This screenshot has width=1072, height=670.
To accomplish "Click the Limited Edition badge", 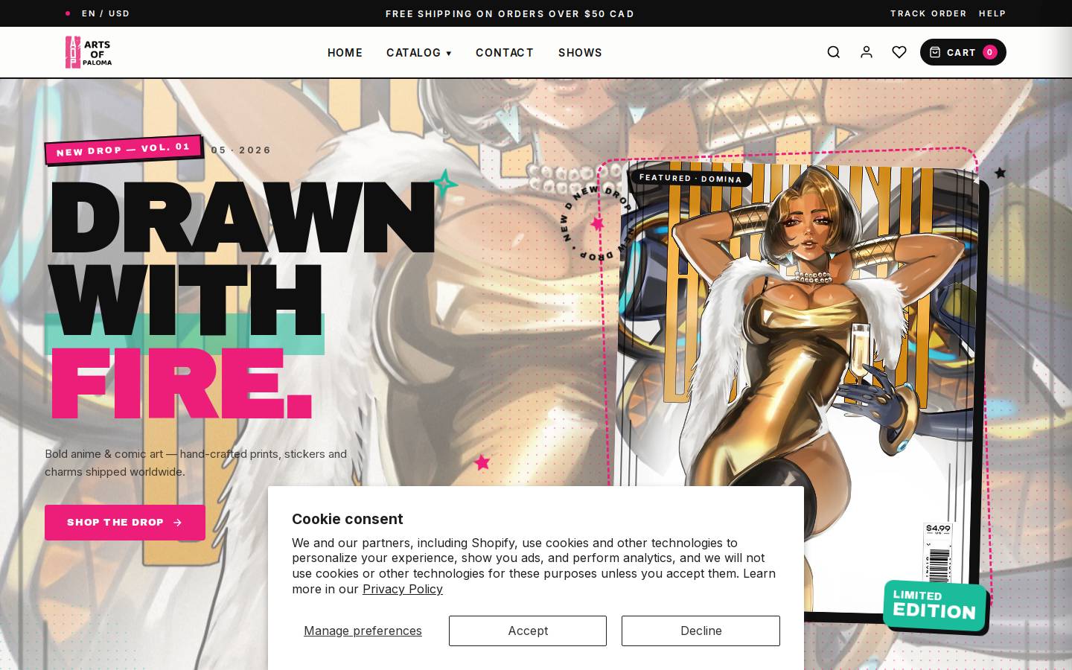I will (935, 605).
